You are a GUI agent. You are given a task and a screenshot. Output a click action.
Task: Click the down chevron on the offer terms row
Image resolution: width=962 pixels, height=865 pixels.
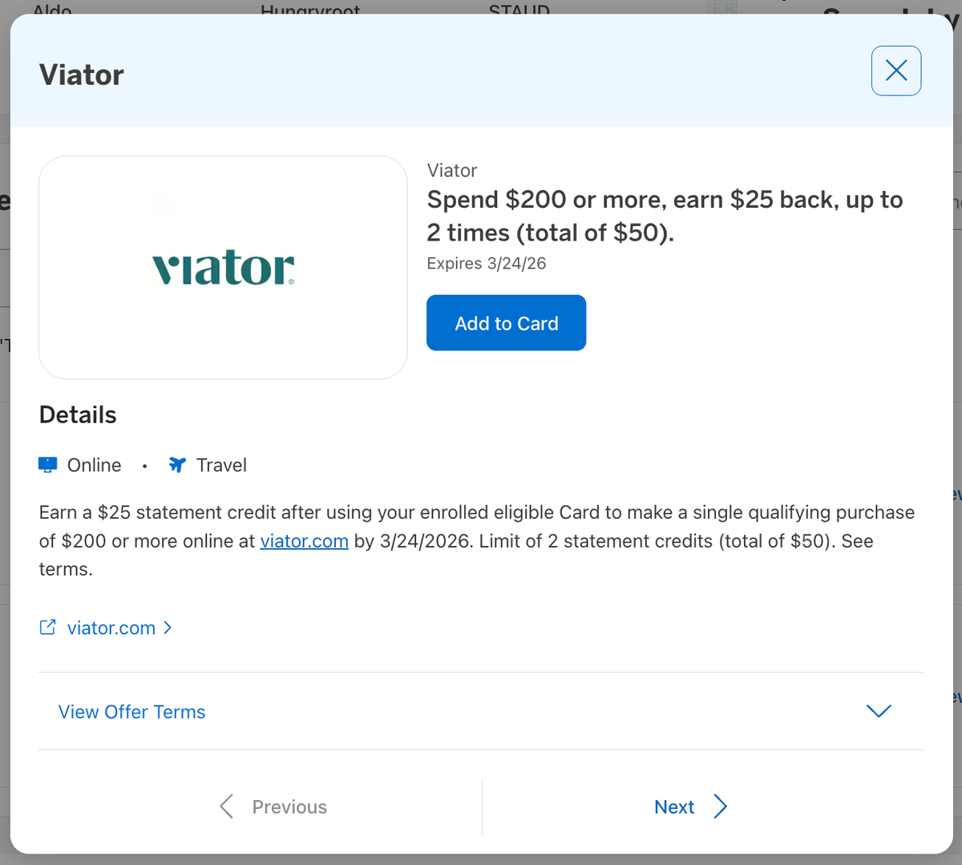click(x=878, y=711)
